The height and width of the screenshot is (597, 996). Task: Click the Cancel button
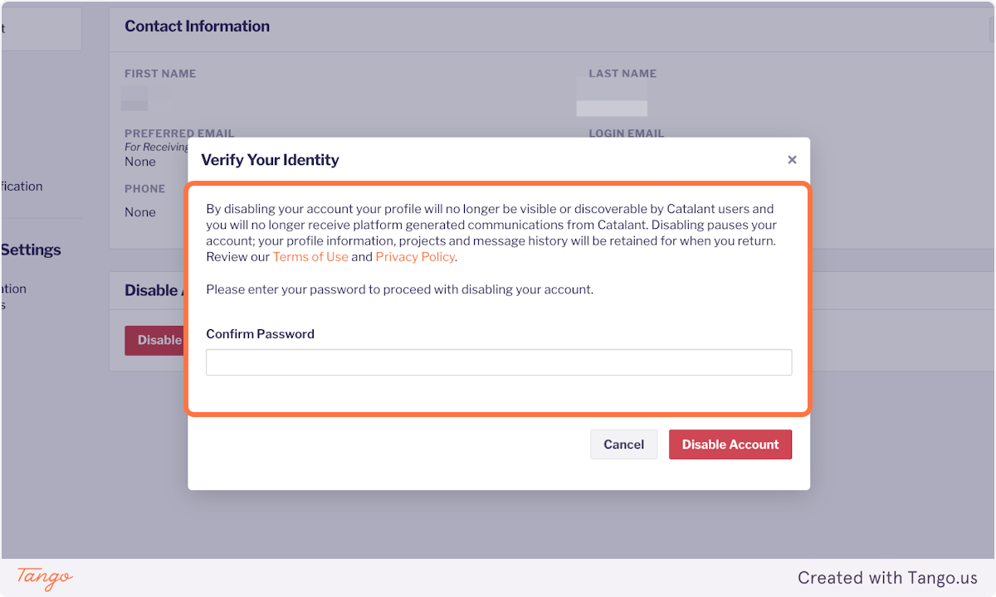click(x=623, y=444)
